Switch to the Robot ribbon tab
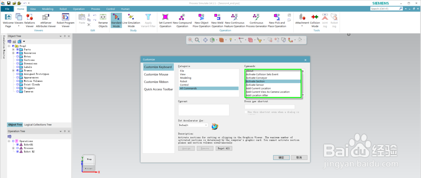Screen dimensions: 421x178 click(63, 9)
